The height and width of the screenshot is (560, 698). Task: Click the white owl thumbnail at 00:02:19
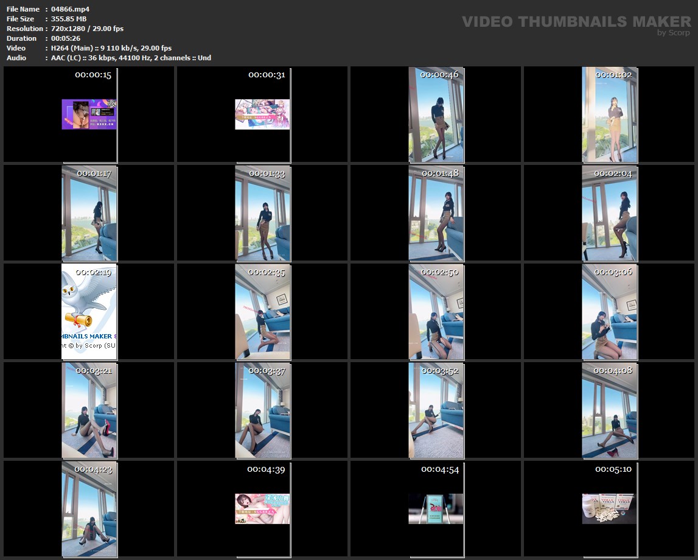pos(89,312)
